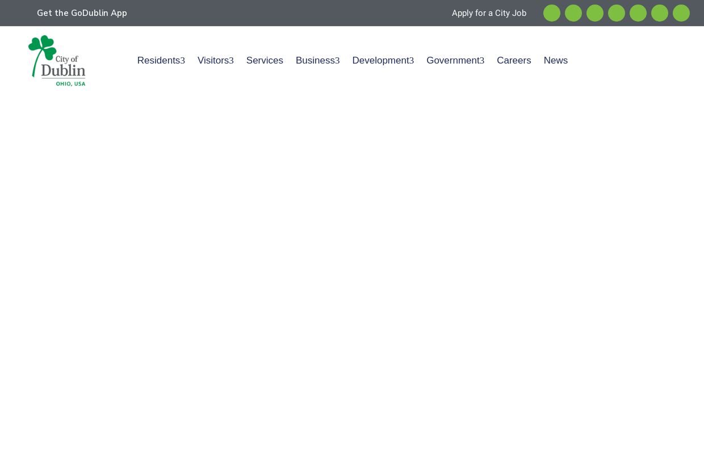Click the second green social media circle

click(x=573, y=13)
